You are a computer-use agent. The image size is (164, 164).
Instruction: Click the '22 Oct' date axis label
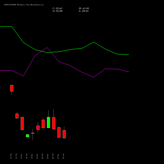point(42,156)
